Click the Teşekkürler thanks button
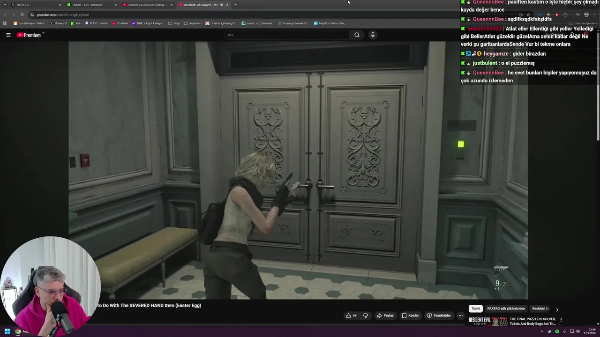 (439, 315)
